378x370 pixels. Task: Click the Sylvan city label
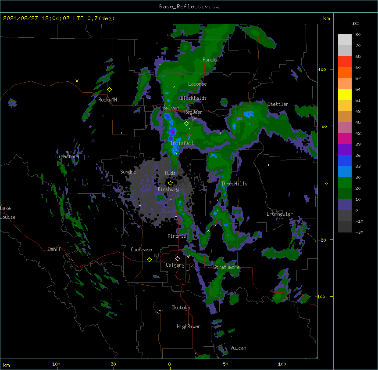[171, 108]
